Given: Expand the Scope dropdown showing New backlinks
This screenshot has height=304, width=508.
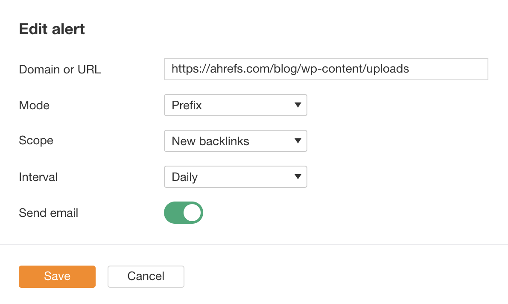Looking at the screenshot, I should pyautogui.click(x=235, y=141).
